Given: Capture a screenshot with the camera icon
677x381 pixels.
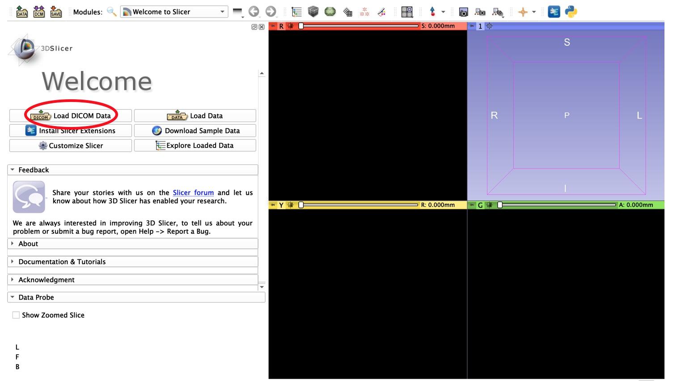Looking at the screenshot, I should point(463,12).
